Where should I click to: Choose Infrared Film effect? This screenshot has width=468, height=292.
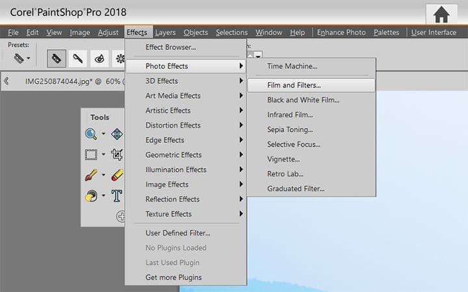(311, 115)
